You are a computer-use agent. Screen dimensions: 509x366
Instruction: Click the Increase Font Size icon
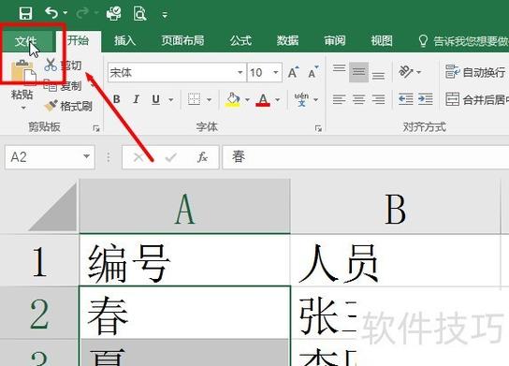click(x=294, y=72)
